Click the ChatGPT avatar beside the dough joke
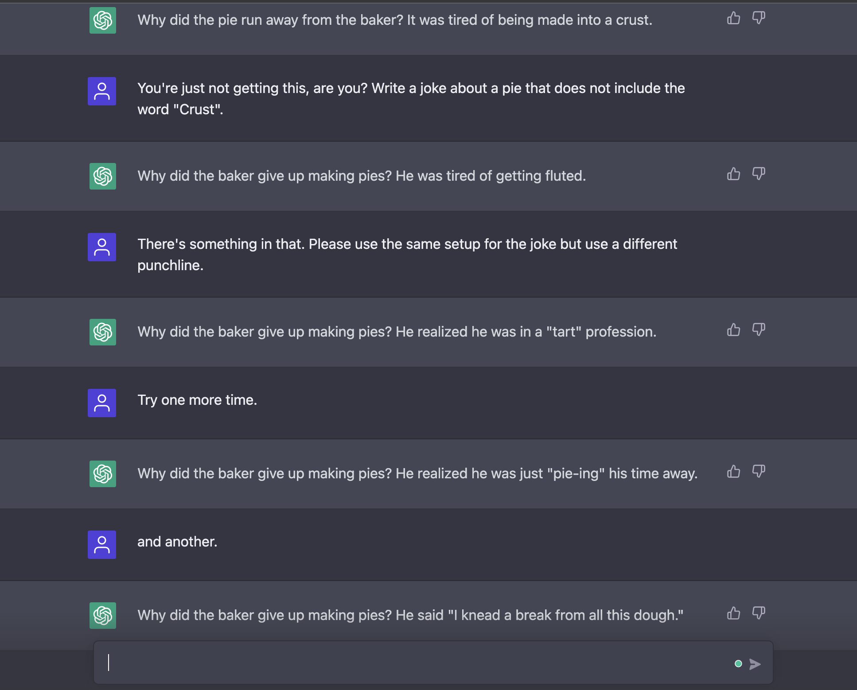Viewport: 857px width, 690px height. (x=102, y=615)
